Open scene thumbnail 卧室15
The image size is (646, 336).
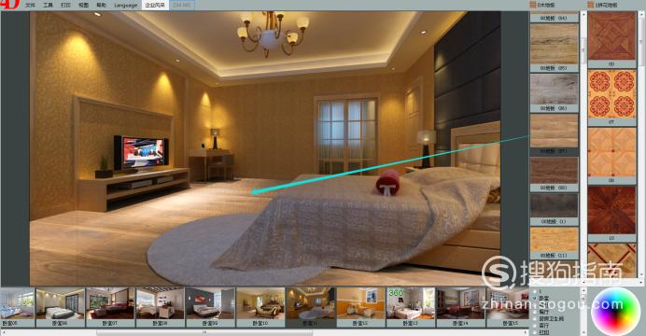coord(508,308)
